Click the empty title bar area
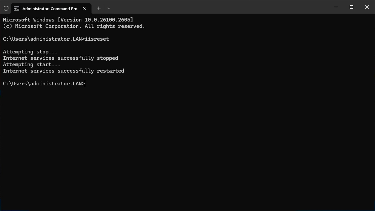The image size is (375, 211). [219, 7]
